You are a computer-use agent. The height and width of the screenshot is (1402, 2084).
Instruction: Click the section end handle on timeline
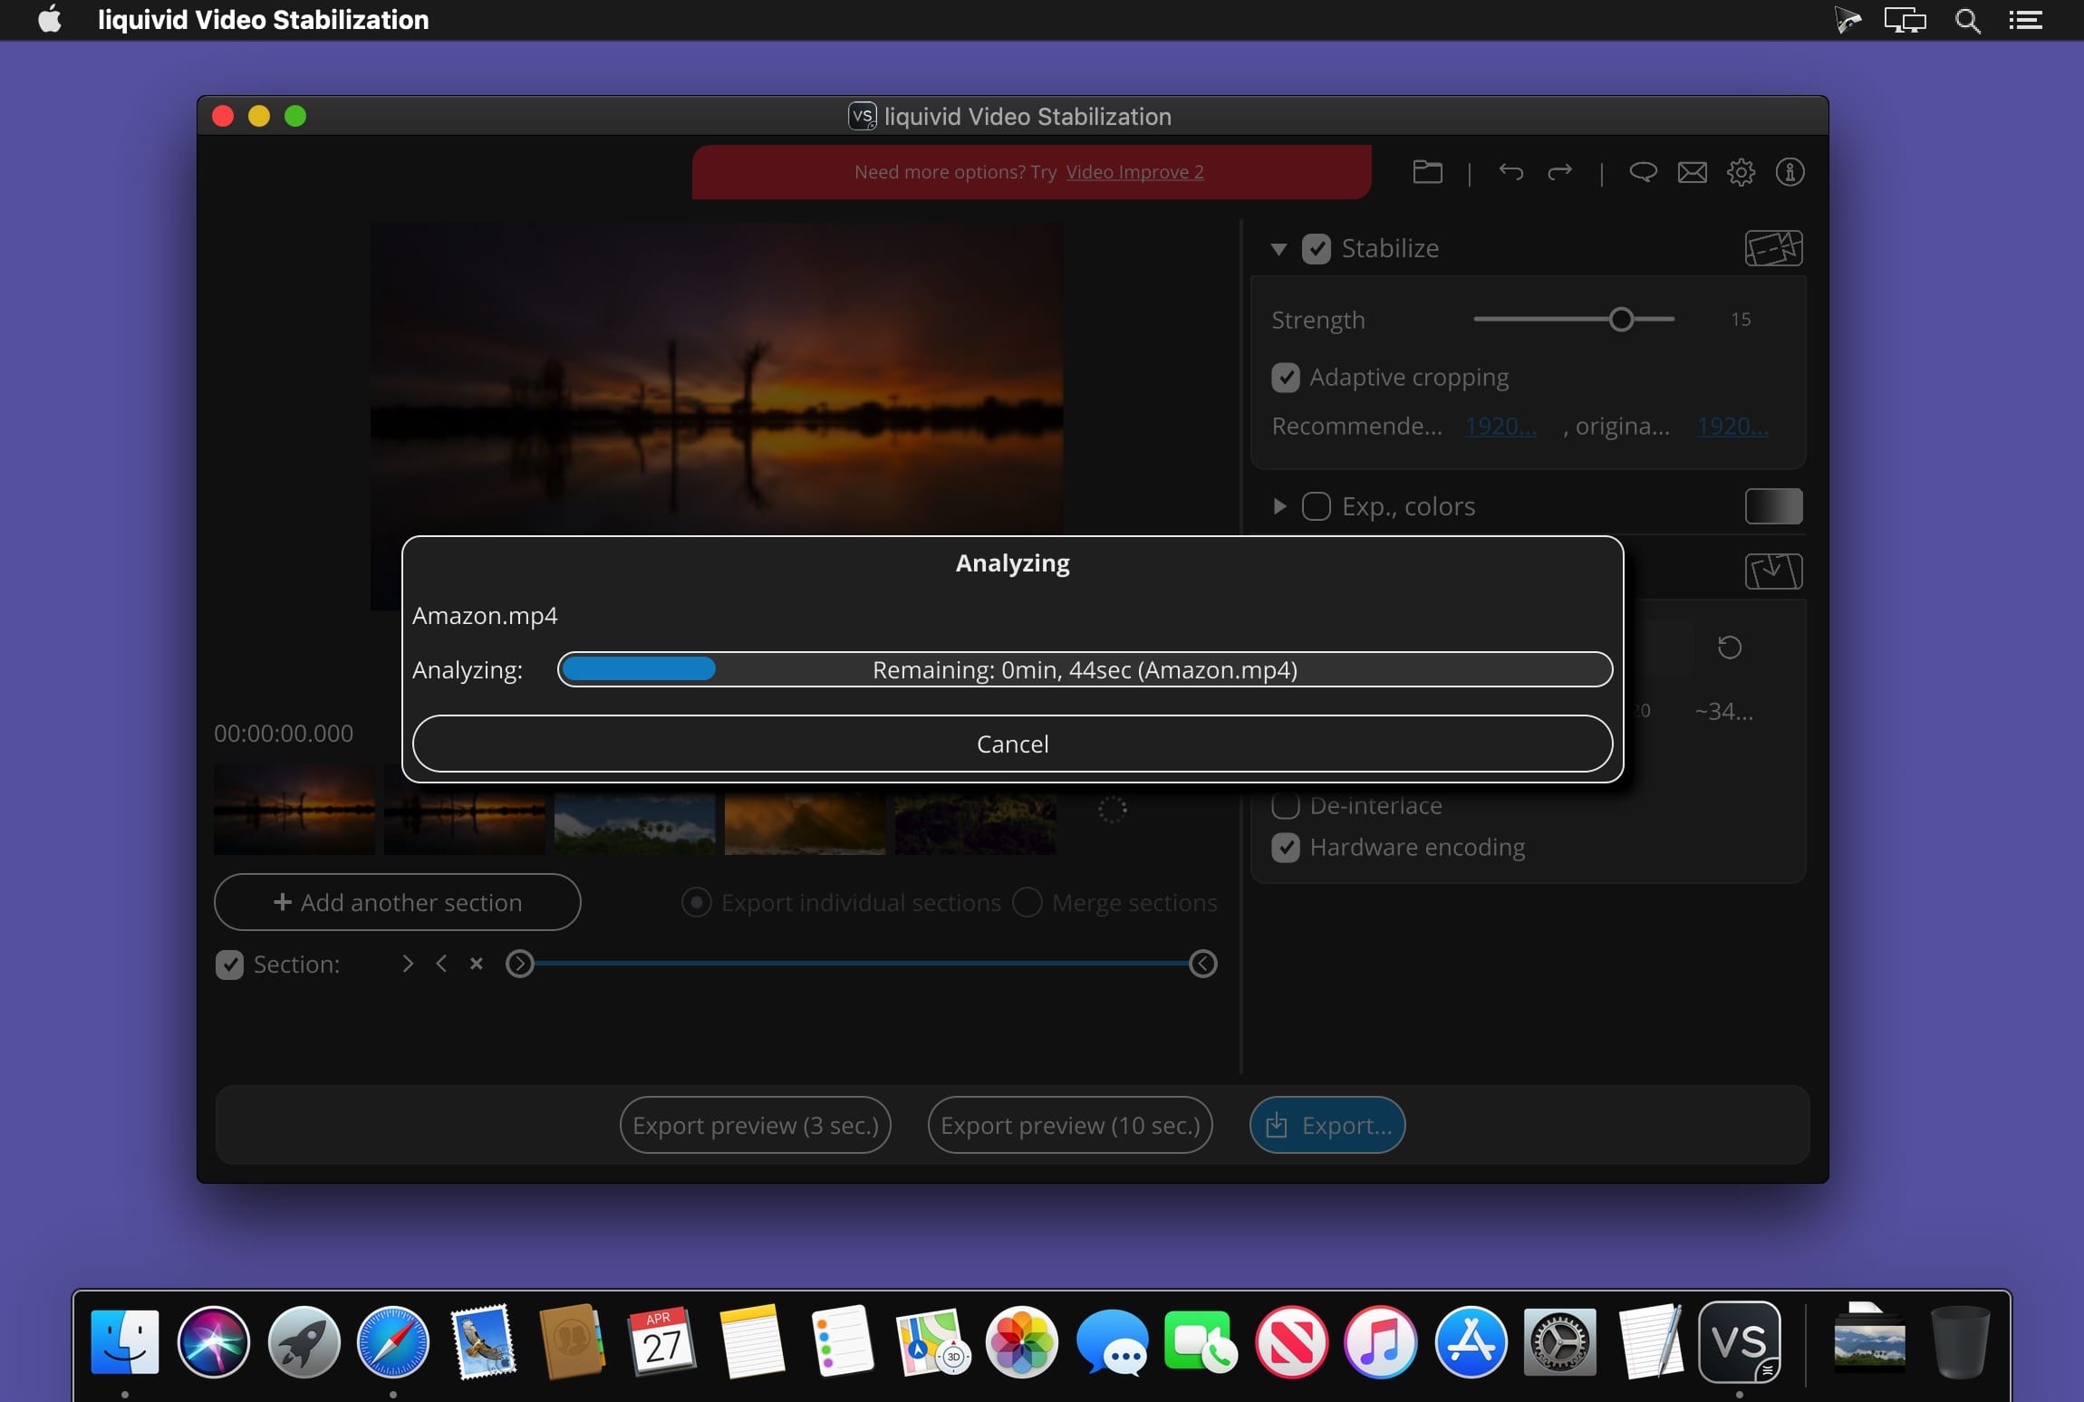pyautogui.click(x=1202, y=964)
